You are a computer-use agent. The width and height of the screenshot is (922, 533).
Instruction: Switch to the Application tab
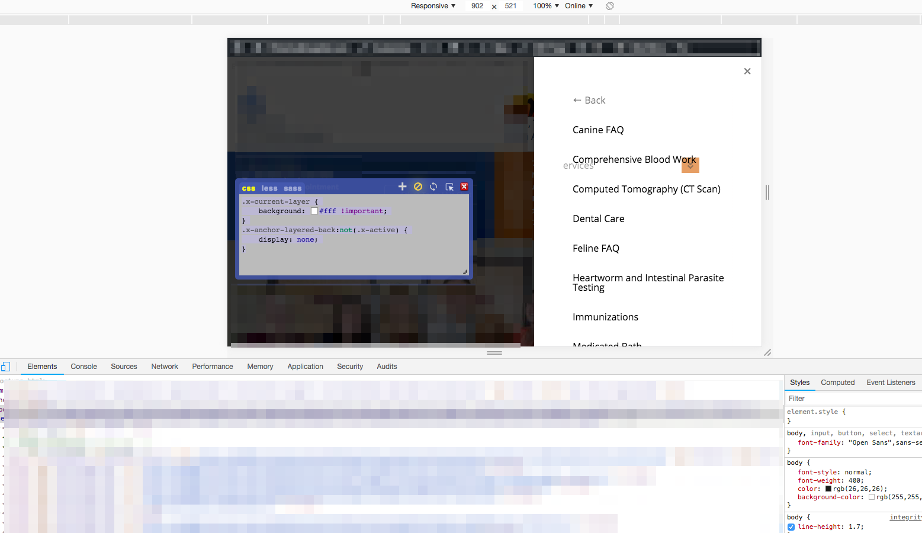[305, 367]
